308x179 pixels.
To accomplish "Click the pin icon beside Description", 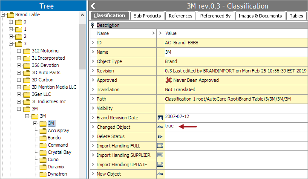I will tap(92, 25).
